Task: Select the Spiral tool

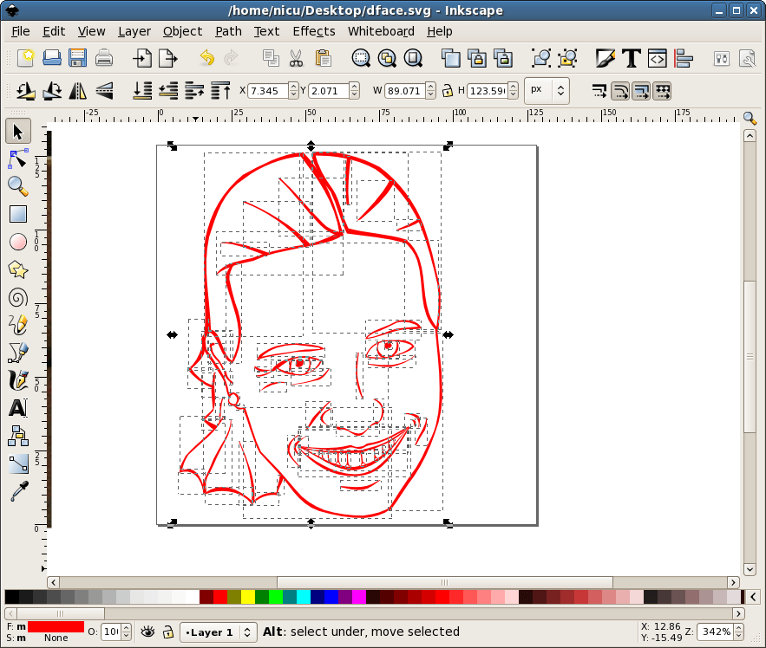Action: pos(17,297)
